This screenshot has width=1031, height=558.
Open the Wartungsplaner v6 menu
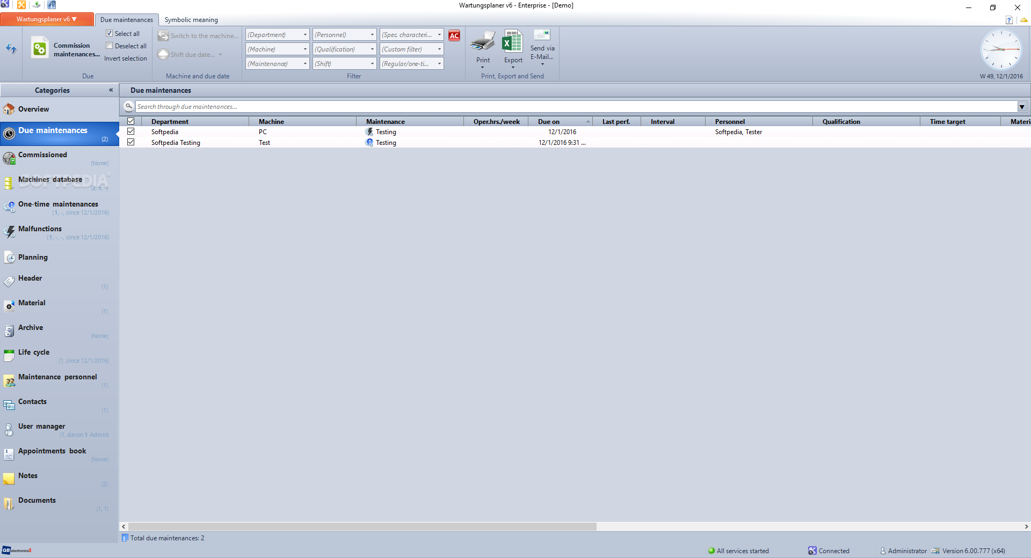point(47,19)
